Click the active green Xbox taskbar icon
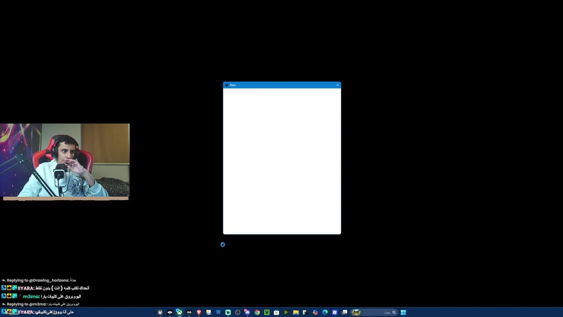This screenshot has height=317, width=563. 179,313
